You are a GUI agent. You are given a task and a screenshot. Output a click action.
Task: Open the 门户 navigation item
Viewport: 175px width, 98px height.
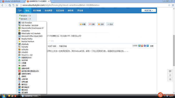point(20,10)
